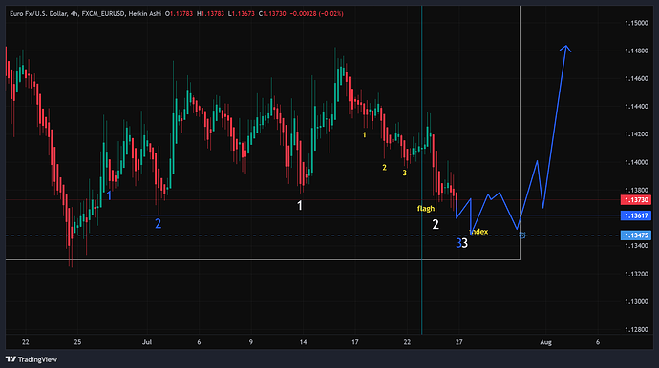Screen dimensions: 659x368
Task: Click the 1.14000 price axis label
Action: (636, 162)
